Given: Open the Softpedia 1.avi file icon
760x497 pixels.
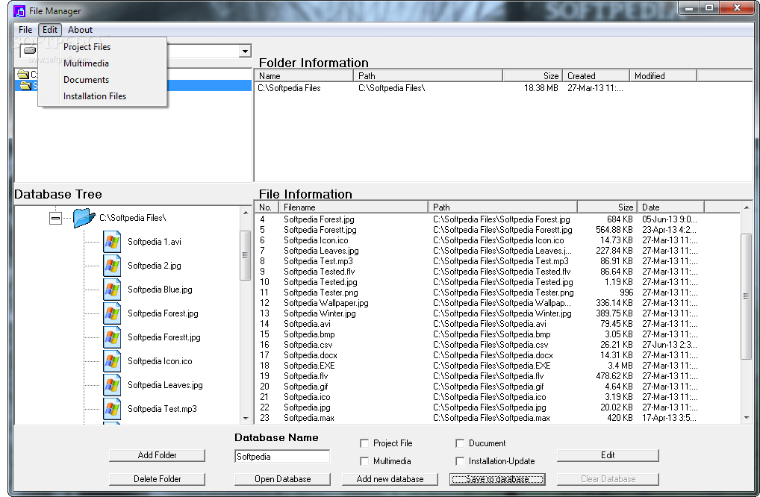Looking at the screenshot, I should 113,241.
